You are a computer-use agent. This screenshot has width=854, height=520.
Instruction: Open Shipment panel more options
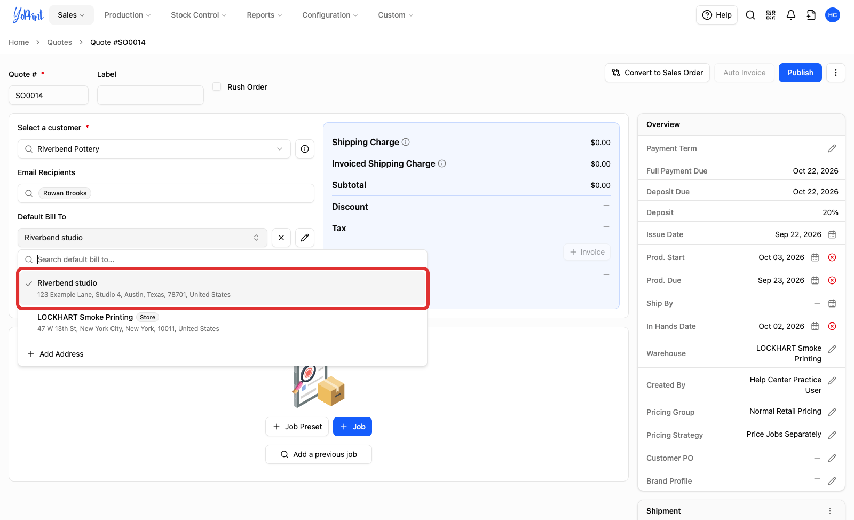click(x=830, y=511)
